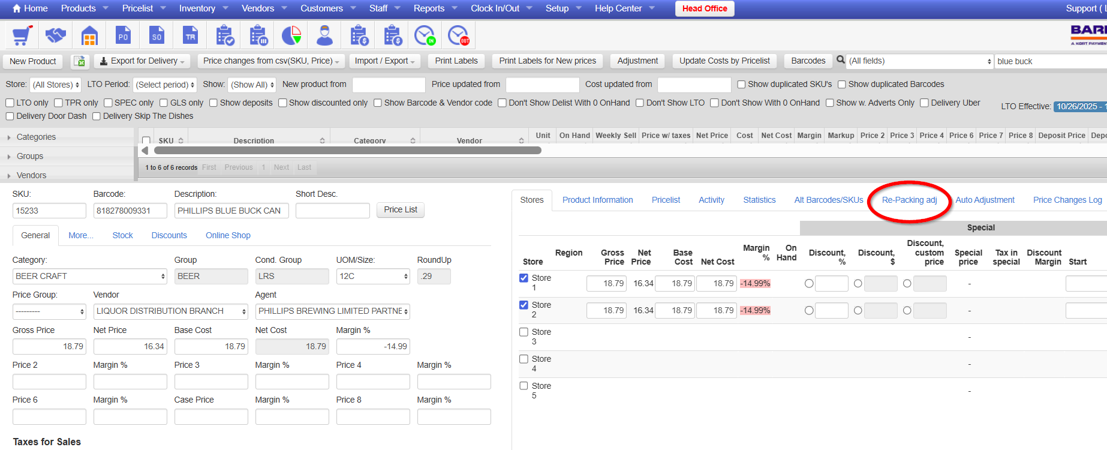
Task: Toggle Show discounted only
Action: pos(282,103)
